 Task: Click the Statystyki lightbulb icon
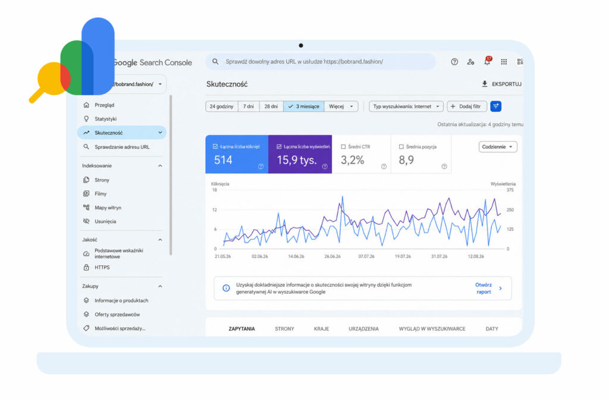click(x=86, y=118)
